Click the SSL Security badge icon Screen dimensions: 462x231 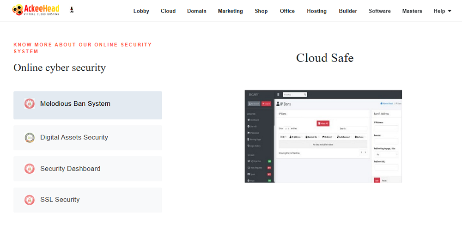coord(30,200)
